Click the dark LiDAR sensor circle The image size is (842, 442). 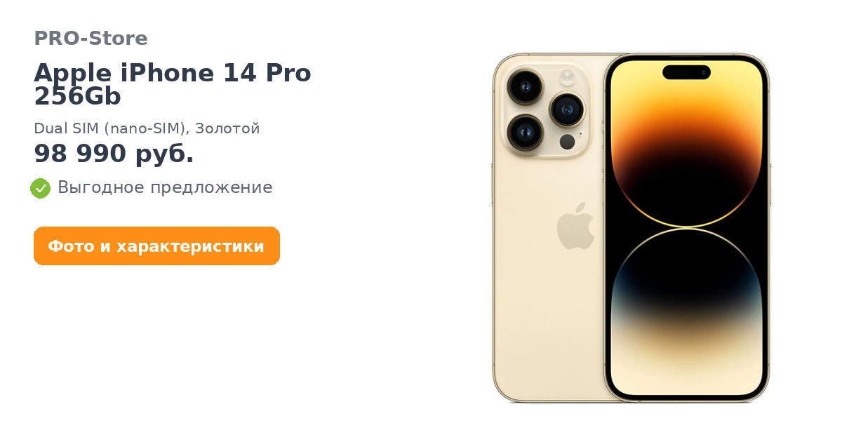click(567, 142)
